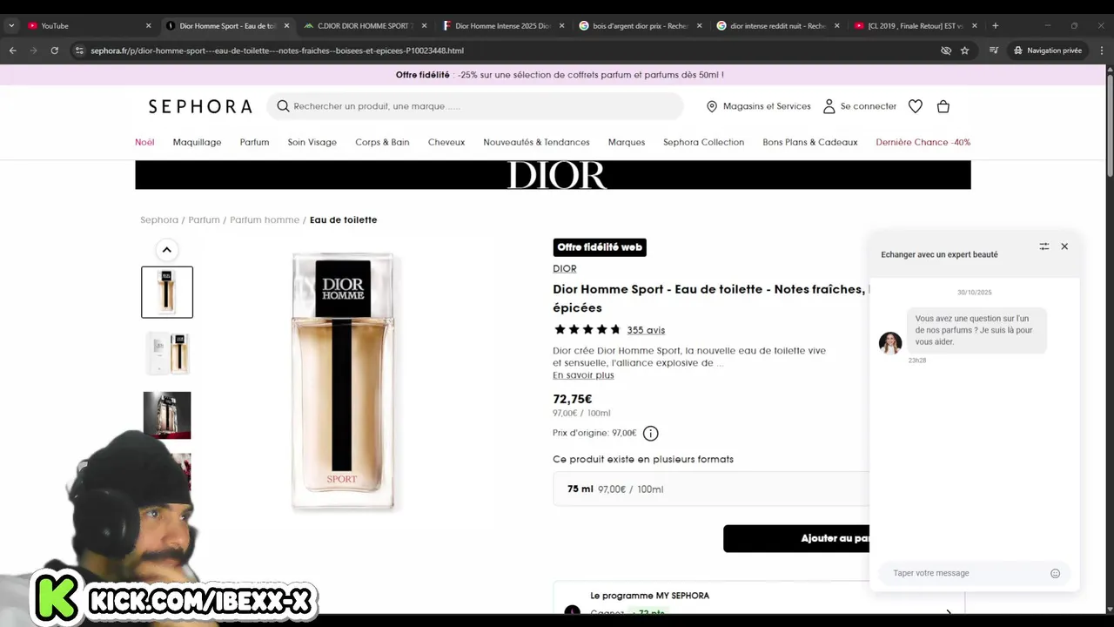This screenshot has width=1114, height=627.
Task: Open emoji picker in chat
Action: [1055, 573]
